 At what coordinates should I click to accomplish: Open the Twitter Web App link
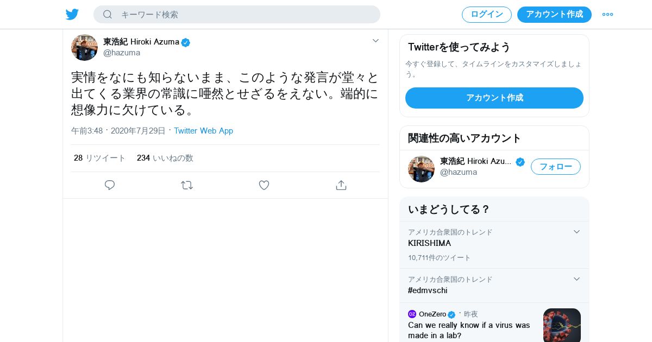click(x=203, y=131)
